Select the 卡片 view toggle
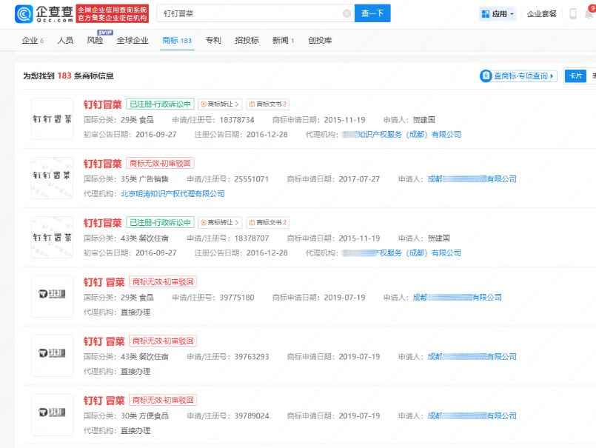596x448 pixels. (575, 76)
